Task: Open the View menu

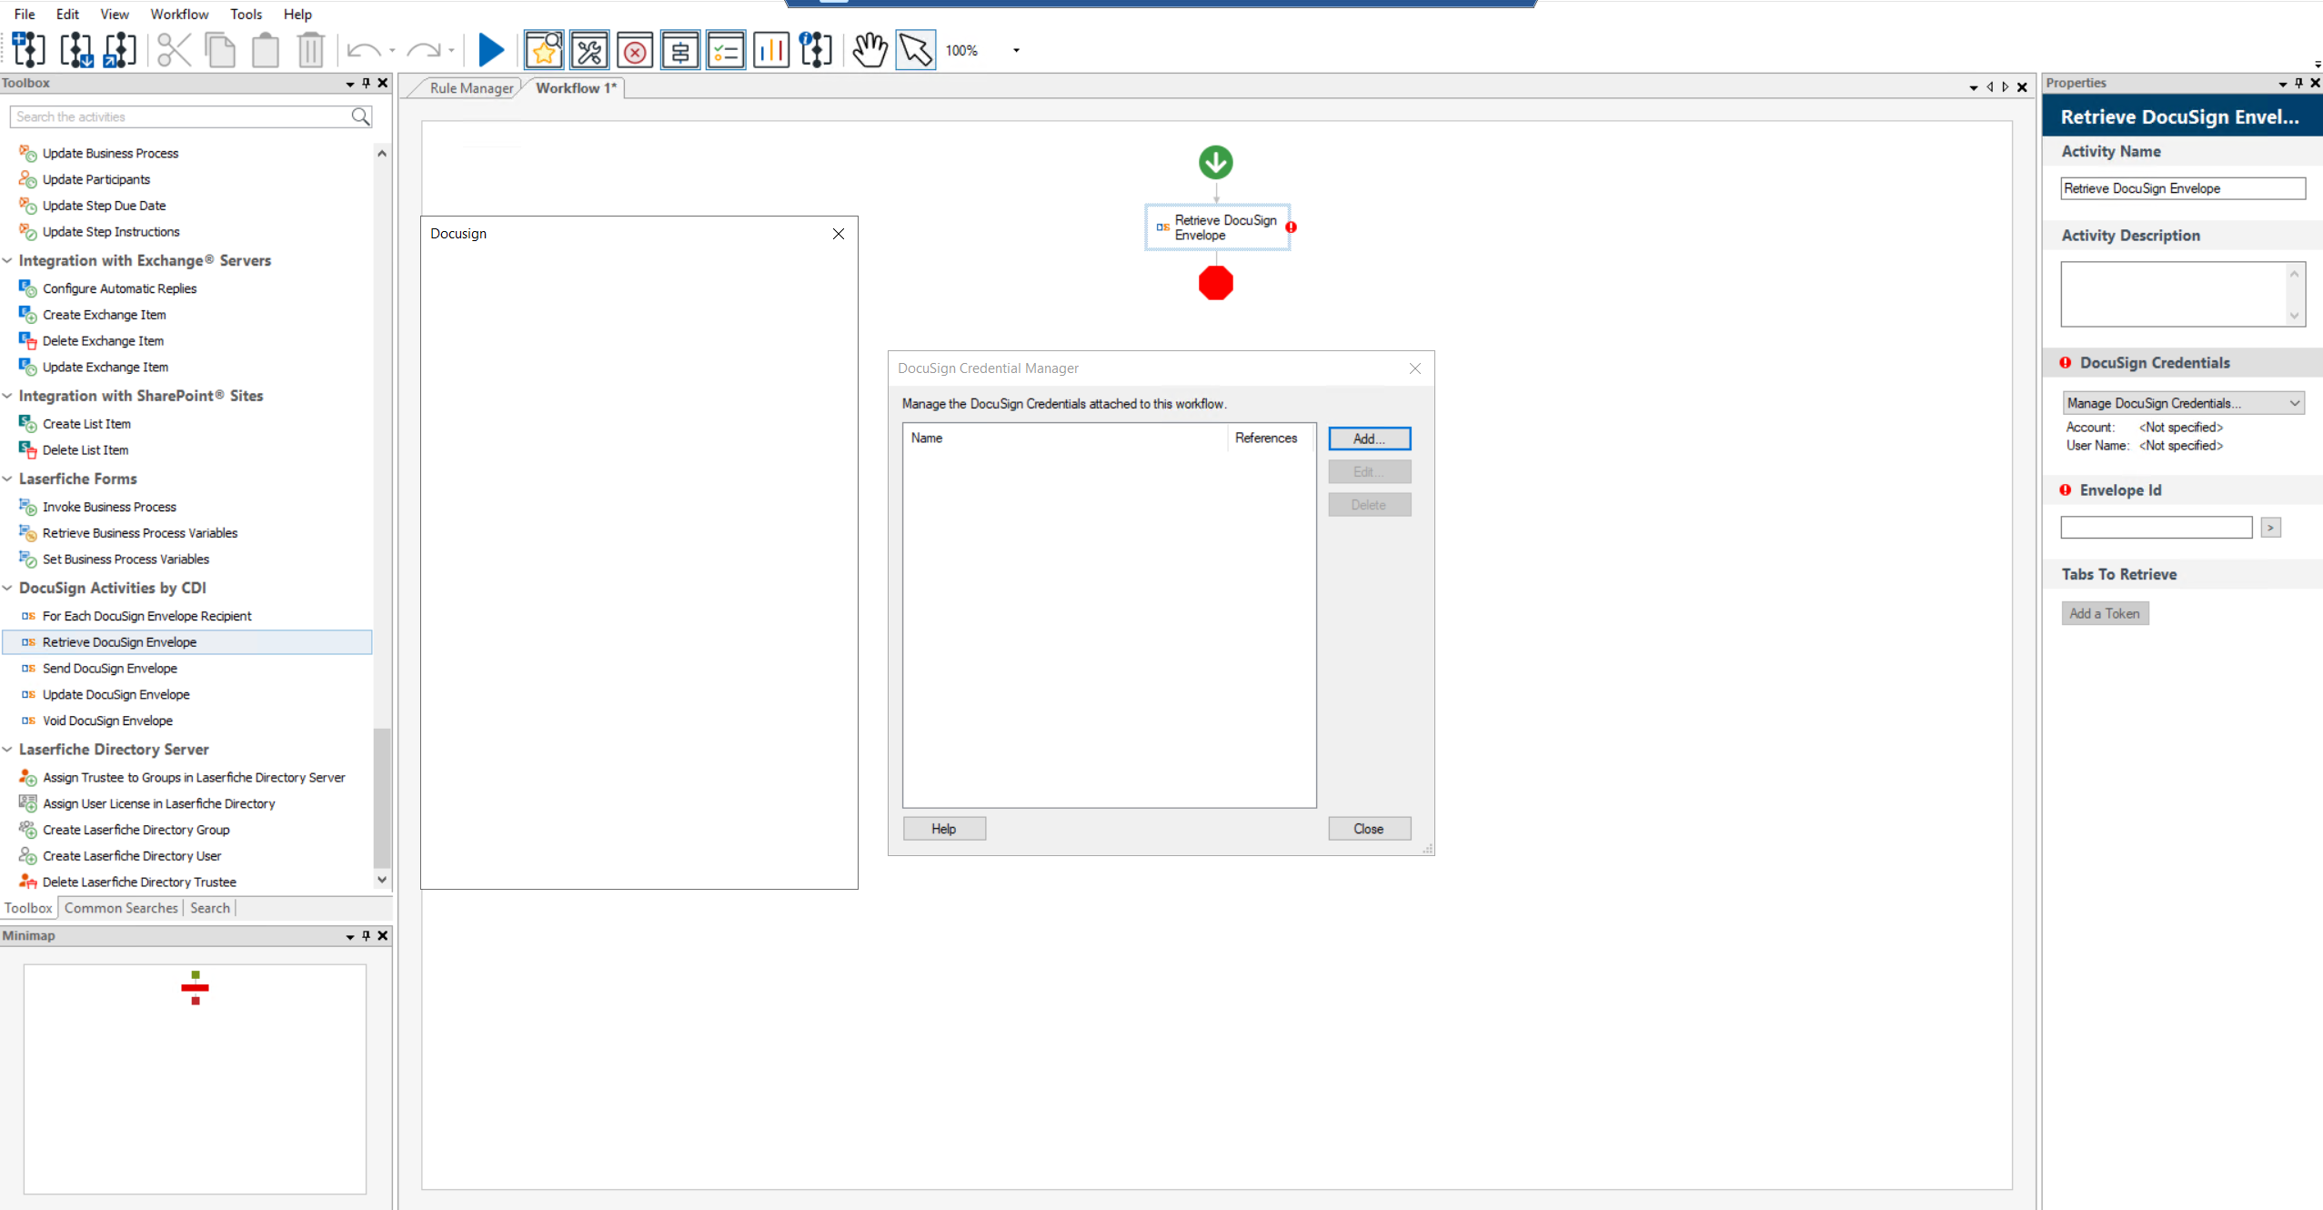Action: click(115, 14)
